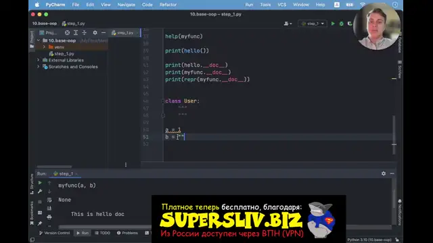Screen dimensions: 433x243
Task: Click step_1.py breadcrumb in navigation bar
Action: pyautogui.click(x=74, y=24)
